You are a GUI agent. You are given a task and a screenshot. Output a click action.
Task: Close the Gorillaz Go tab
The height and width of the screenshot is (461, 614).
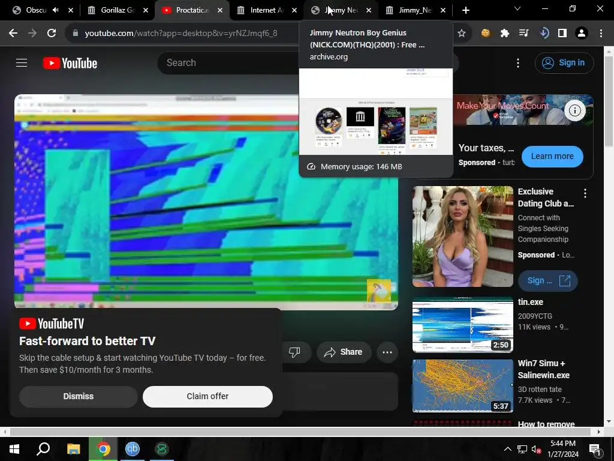146,10
